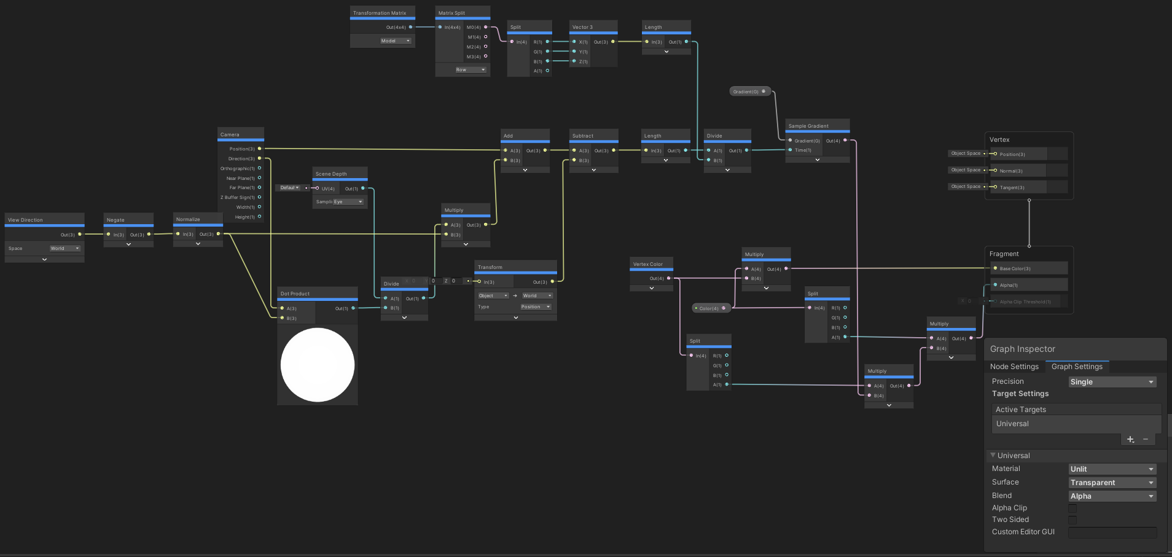This screenshot has width=1172, height=557.
Task: Enable the Alpha Clip checkbox
Action: [x=1072, y=508]
